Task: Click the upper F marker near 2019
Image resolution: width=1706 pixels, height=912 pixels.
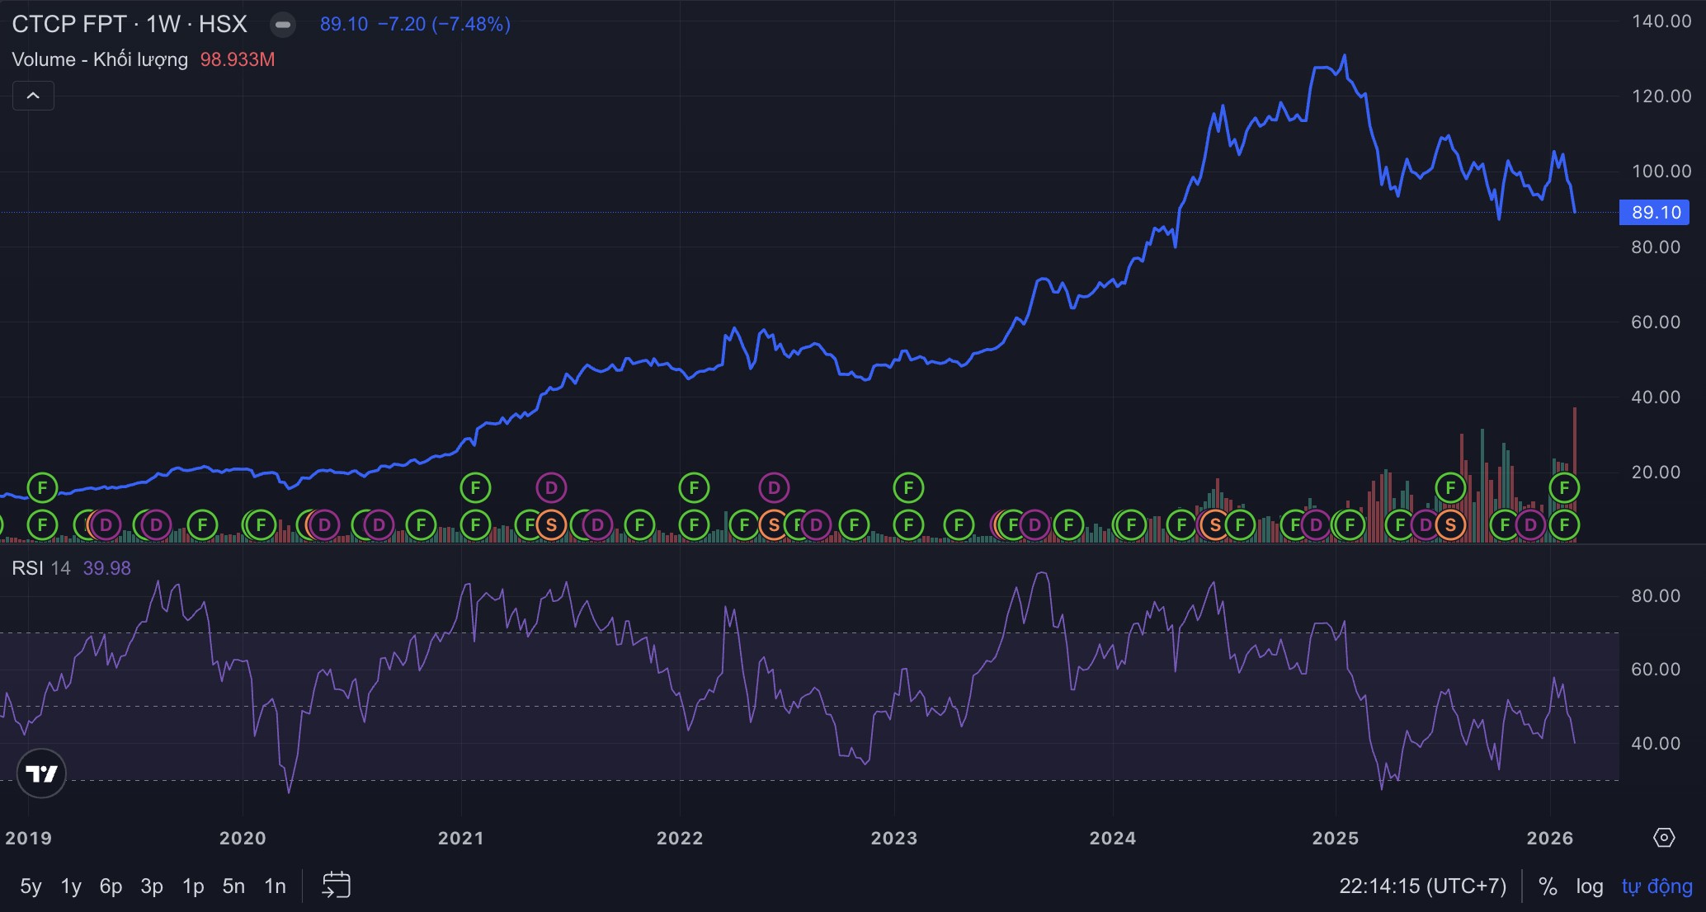Action: (42, 488)
